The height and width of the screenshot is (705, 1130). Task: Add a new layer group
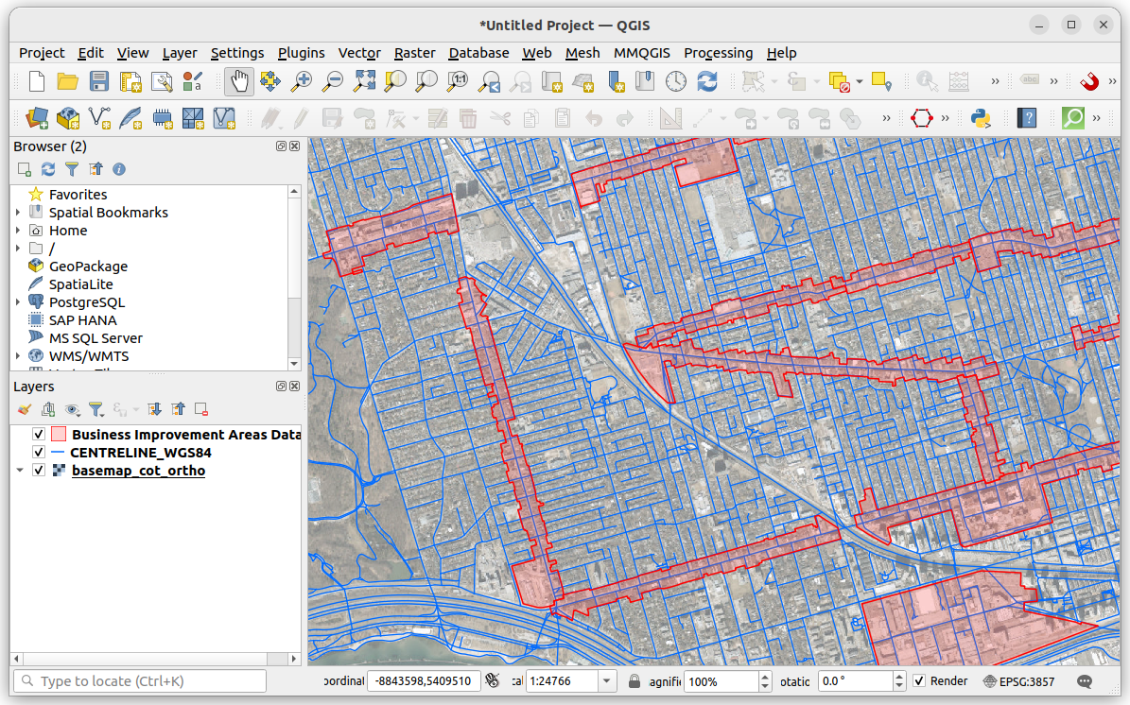(48, 409)
